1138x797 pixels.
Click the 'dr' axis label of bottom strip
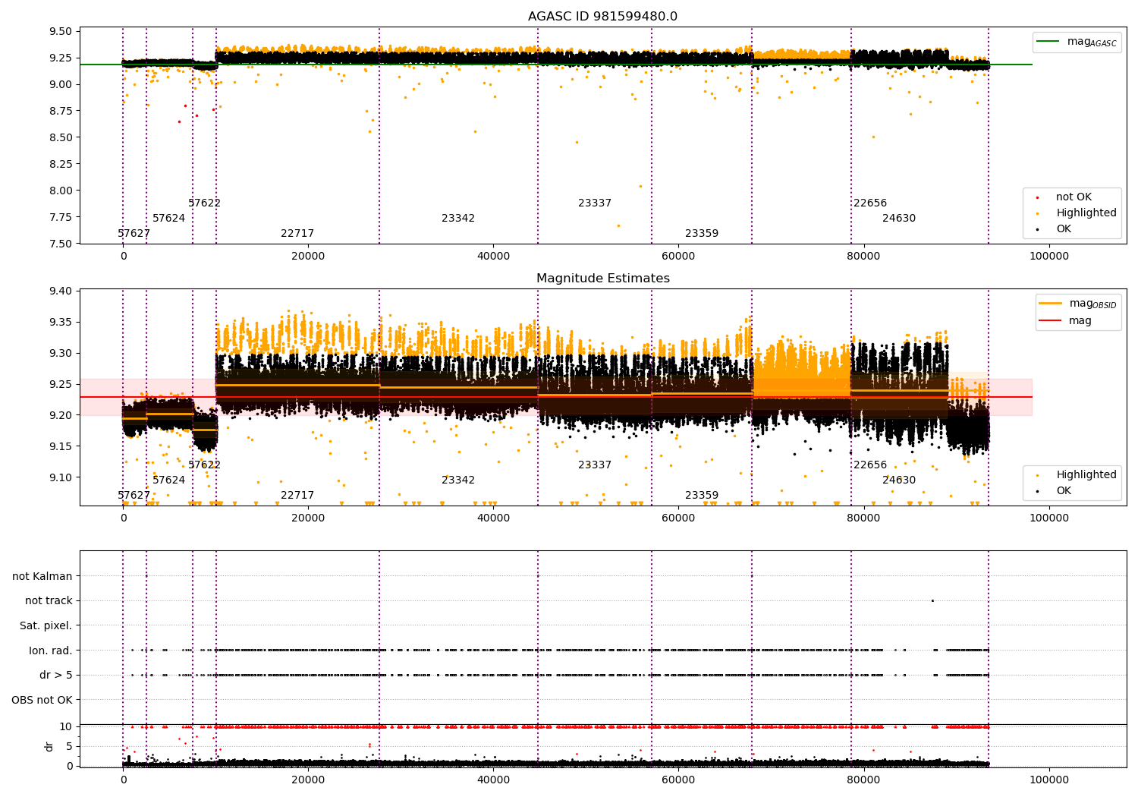coord(49,746)
